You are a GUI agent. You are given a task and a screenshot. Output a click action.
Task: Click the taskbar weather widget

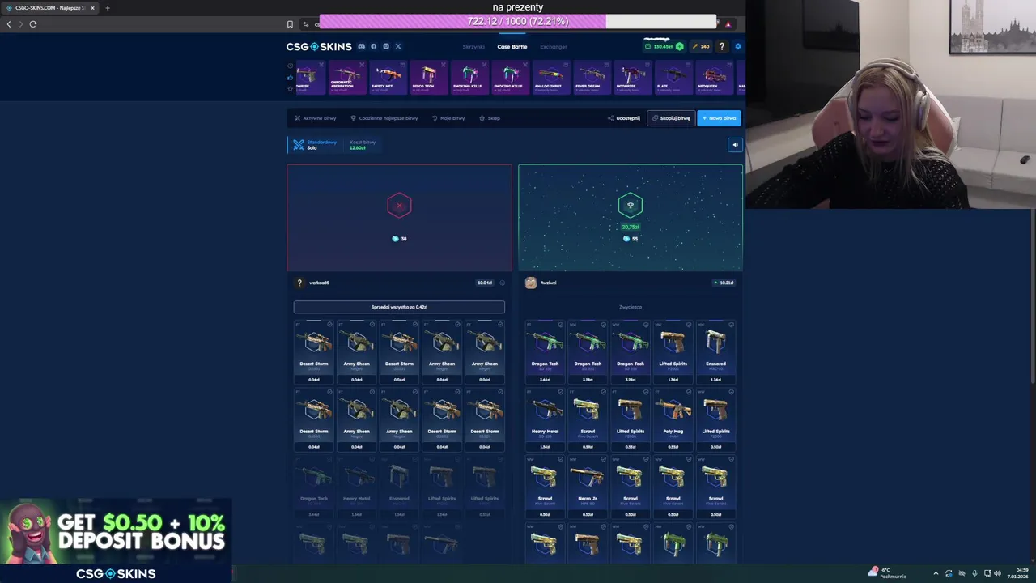[x=888, y=573]
